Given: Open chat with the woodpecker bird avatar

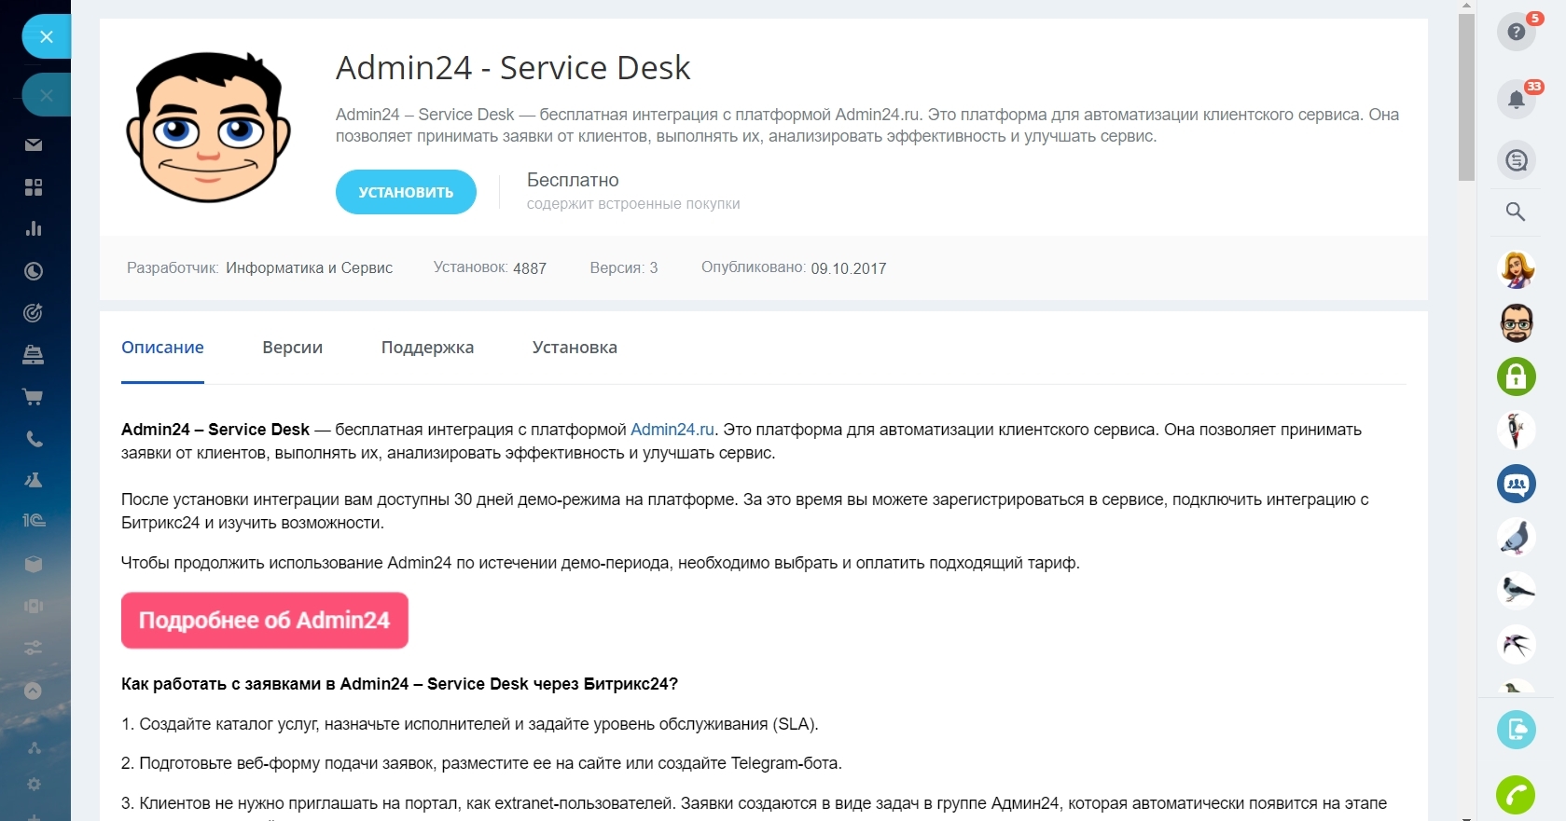Looking at the screenshot, I should 1517,431.
